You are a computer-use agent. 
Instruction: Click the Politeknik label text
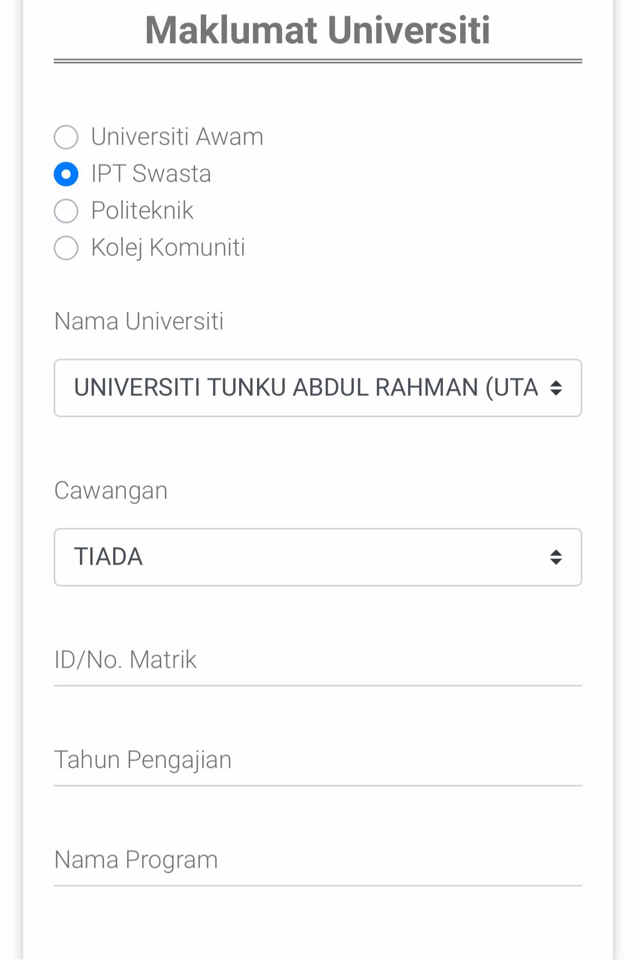pyautogui.click(x=142, y=211)
